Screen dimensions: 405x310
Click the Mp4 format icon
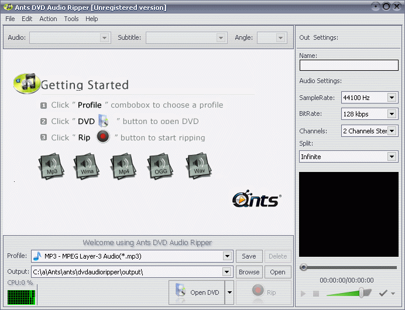click(x=123, y=166)
